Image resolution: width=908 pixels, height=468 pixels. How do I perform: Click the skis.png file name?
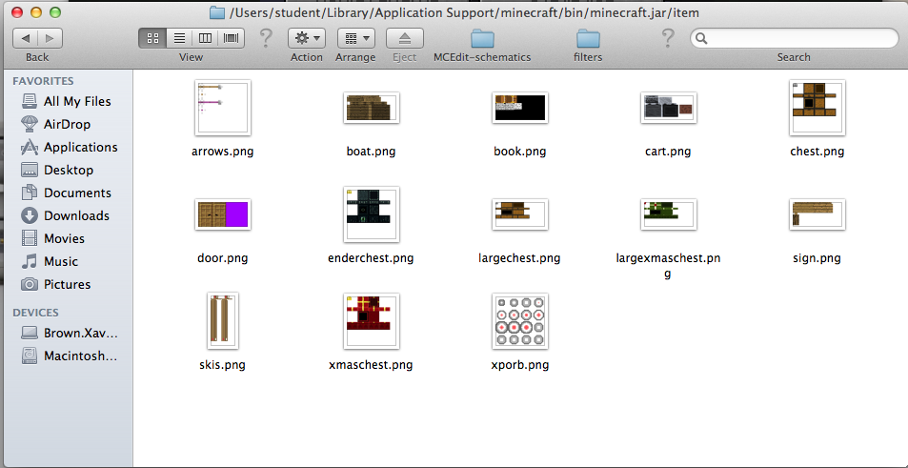pyautogui.click(x=222, y=365)
